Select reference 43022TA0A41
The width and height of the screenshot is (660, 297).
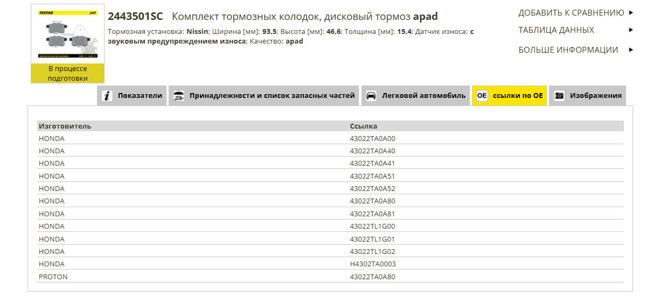coord(372,163)
